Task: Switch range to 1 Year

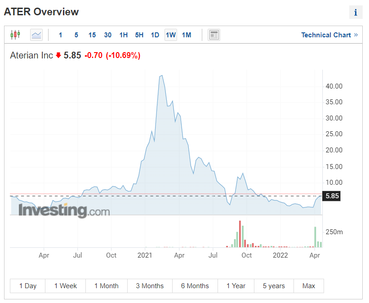Action: 236,286
